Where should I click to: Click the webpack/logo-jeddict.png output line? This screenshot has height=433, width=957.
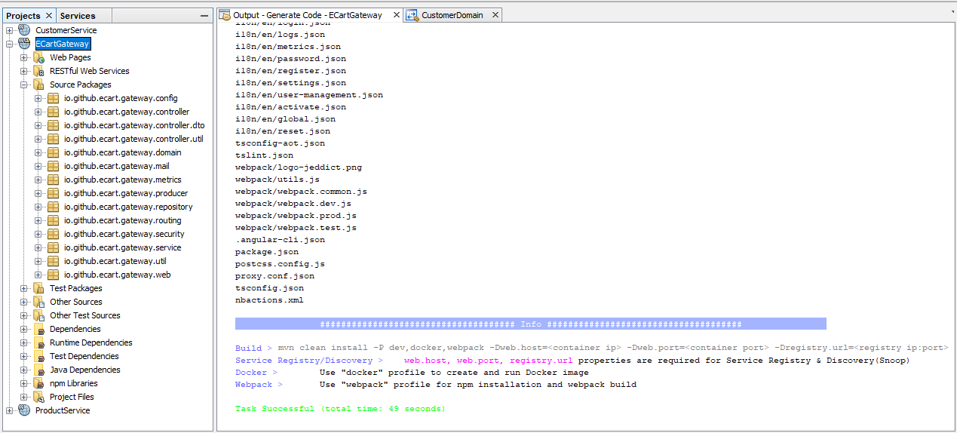(x=299, y=167)
